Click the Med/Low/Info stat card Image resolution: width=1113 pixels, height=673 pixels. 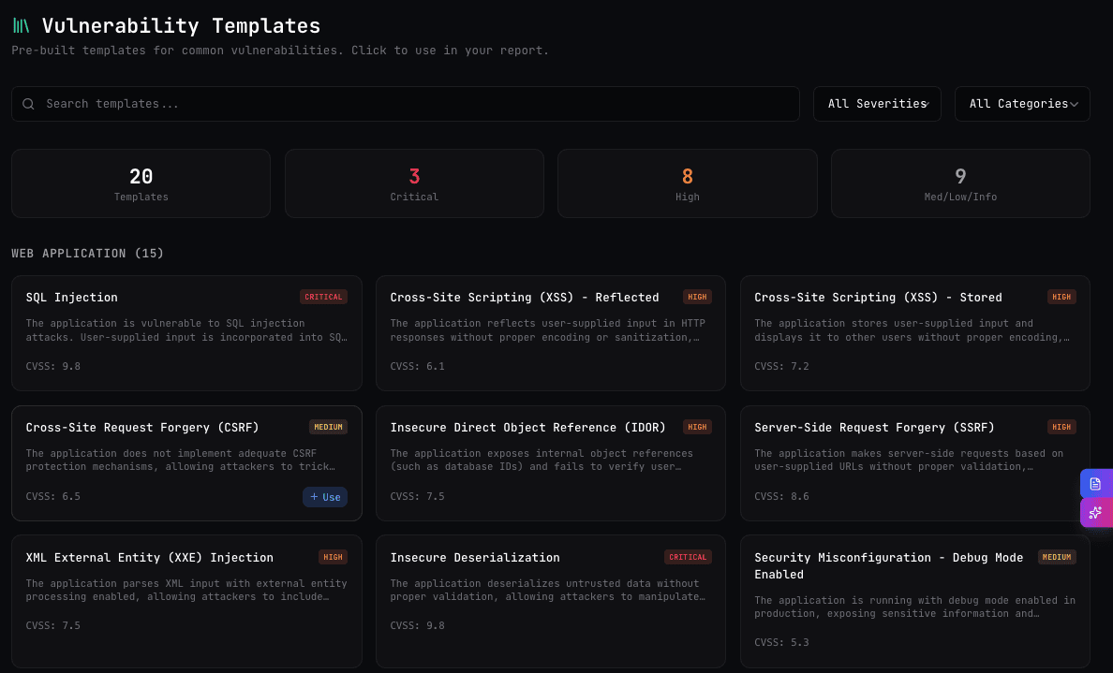coord(960,183)
